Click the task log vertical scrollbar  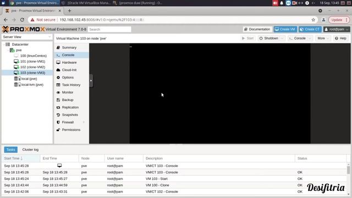(348, 170)
